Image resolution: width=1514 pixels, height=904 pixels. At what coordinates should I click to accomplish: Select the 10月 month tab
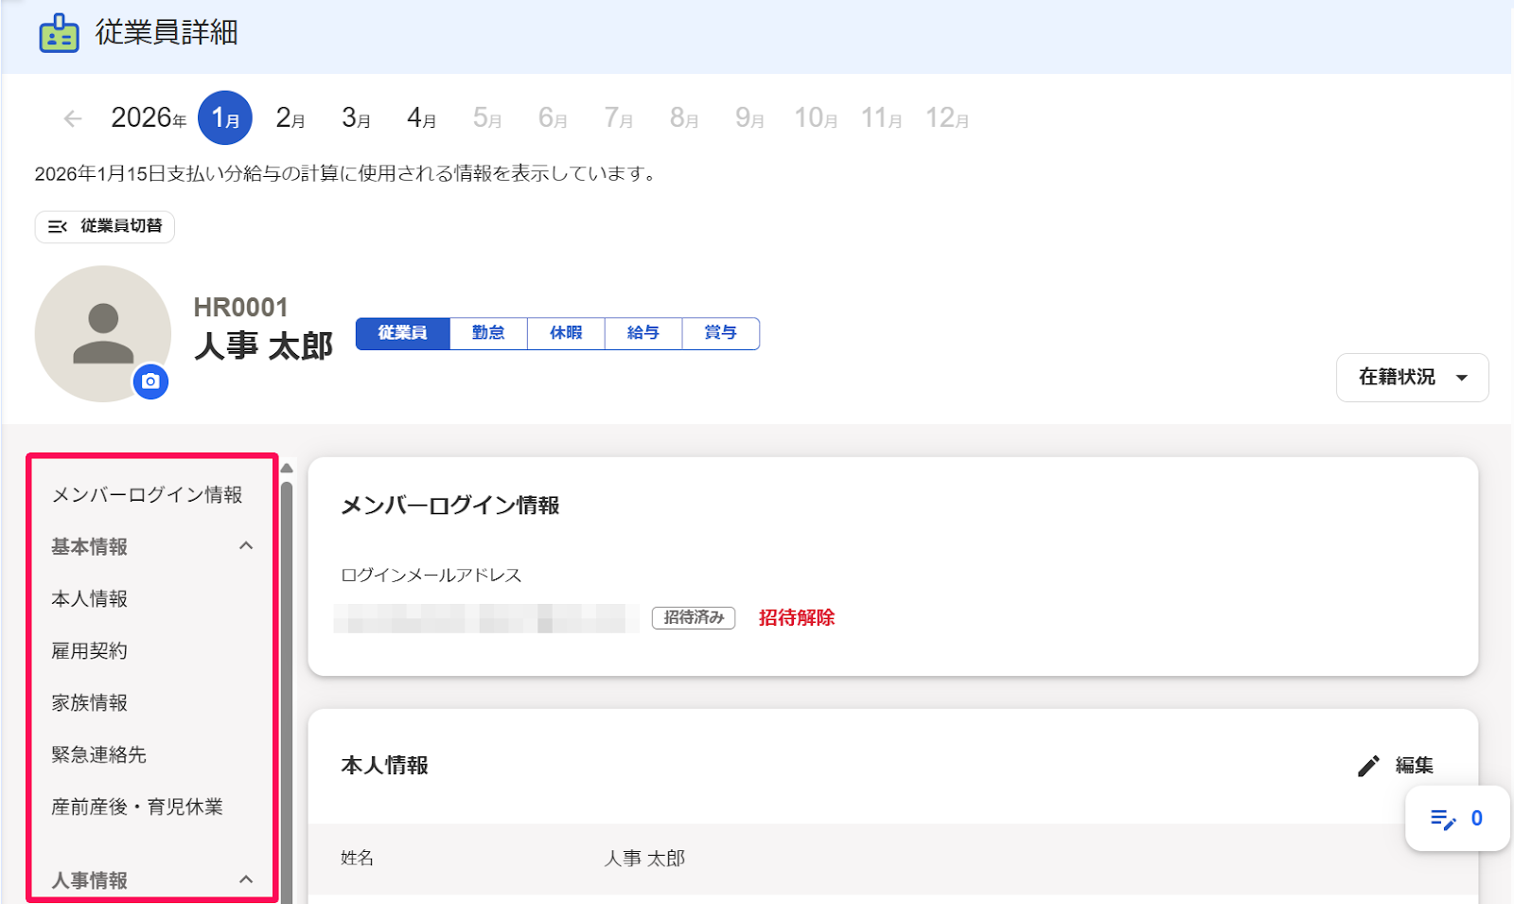(x=816, y=118)
